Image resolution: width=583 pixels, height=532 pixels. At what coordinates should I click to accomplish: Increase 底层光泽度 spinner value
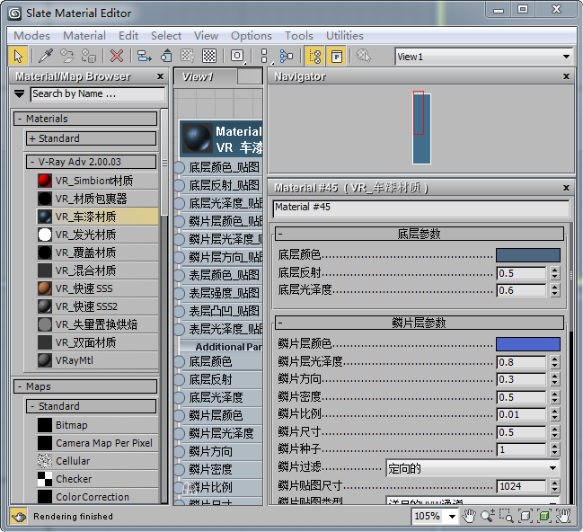(555, 288)
